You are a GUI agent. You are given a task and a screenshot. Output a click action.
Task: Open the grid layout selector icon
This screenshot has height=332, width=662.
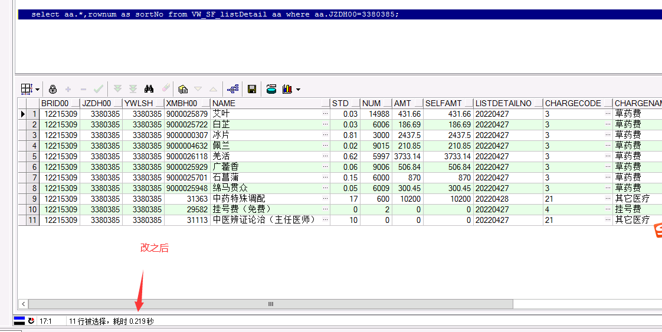tap(26, 89)
